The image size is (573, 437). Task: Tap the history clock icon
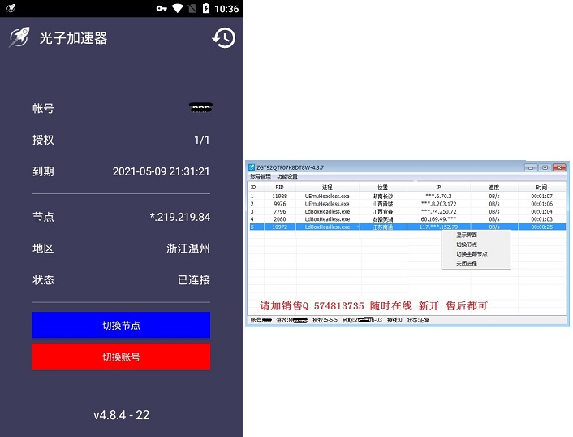click(x=223, y=37)
